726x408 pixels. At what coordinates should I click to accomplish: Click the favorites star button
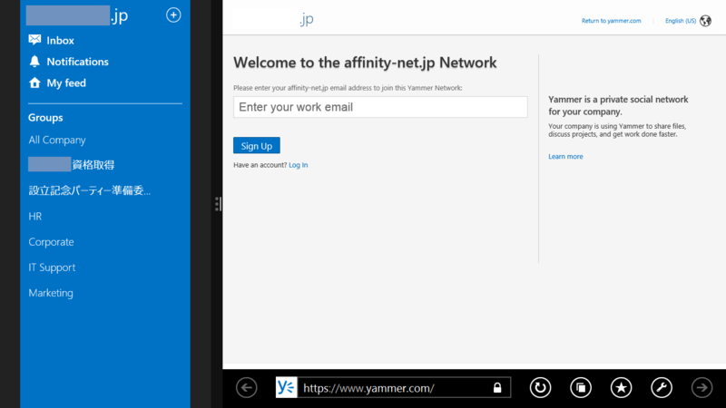pyautogui.click(x=621, y=388)
